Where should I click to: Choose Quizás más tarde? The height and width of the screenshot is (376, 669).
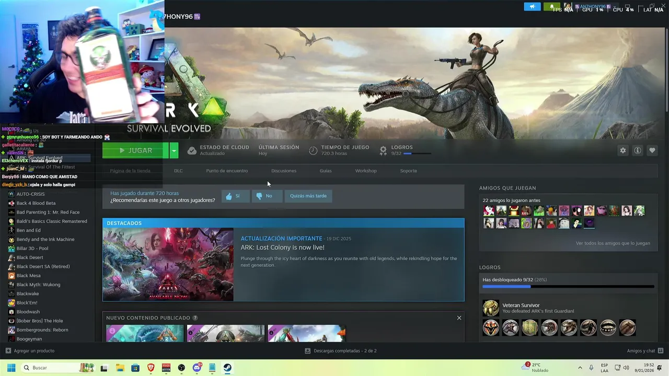pos(308,196)
